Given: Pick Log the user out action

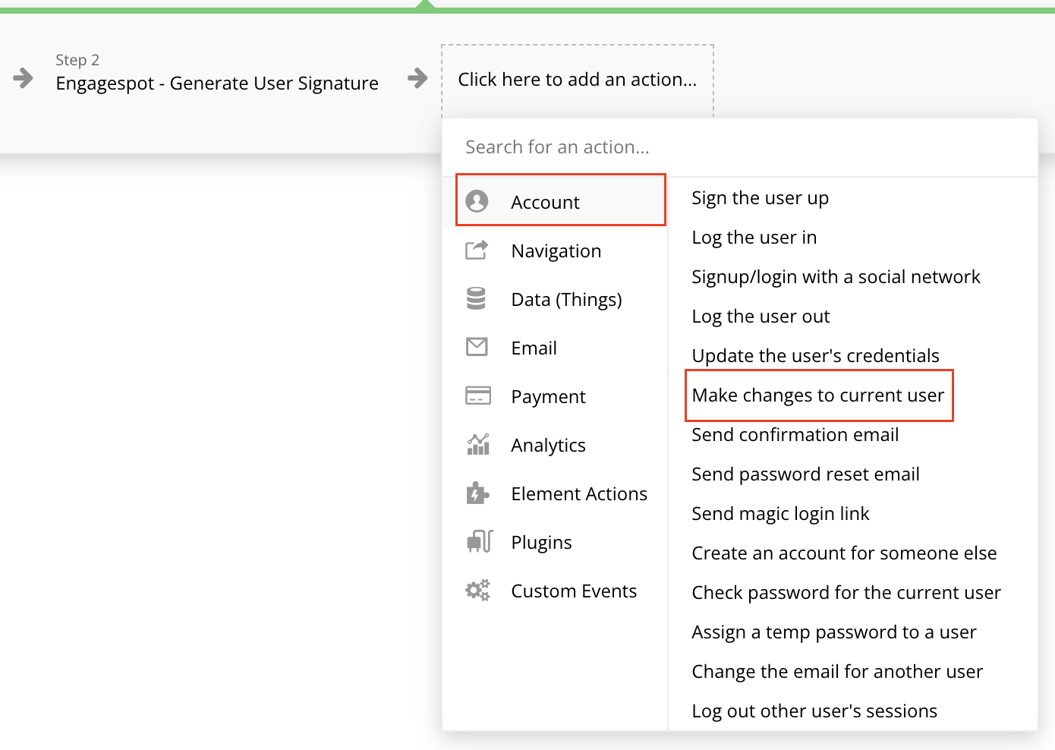Looking at the screenshot, I should pos(761,317).
